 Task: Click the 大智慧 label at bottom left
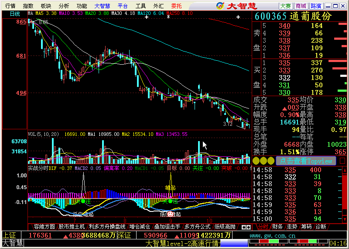[x=13, y=243]
